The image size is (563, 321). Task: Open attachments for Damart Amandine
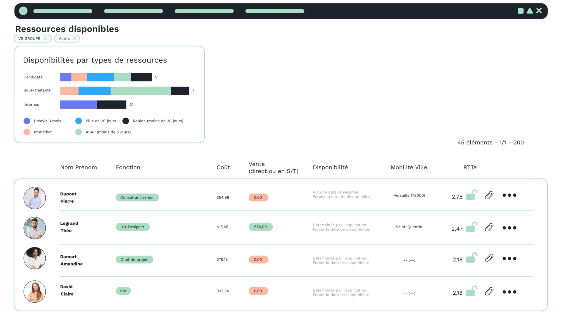coord(489,258)
